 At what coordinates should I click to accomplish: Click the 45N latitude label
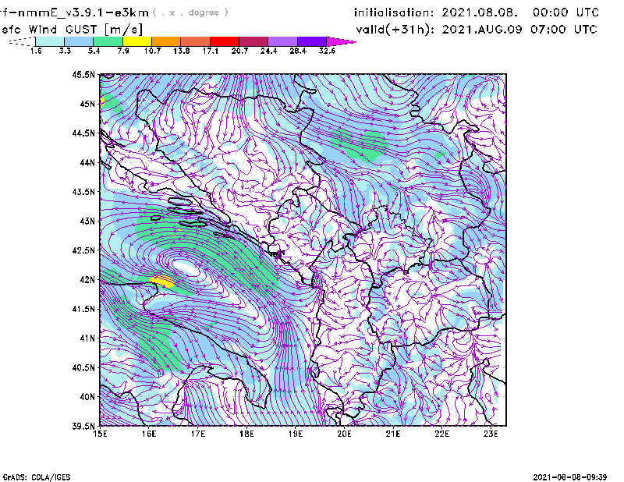coord(87,104)
